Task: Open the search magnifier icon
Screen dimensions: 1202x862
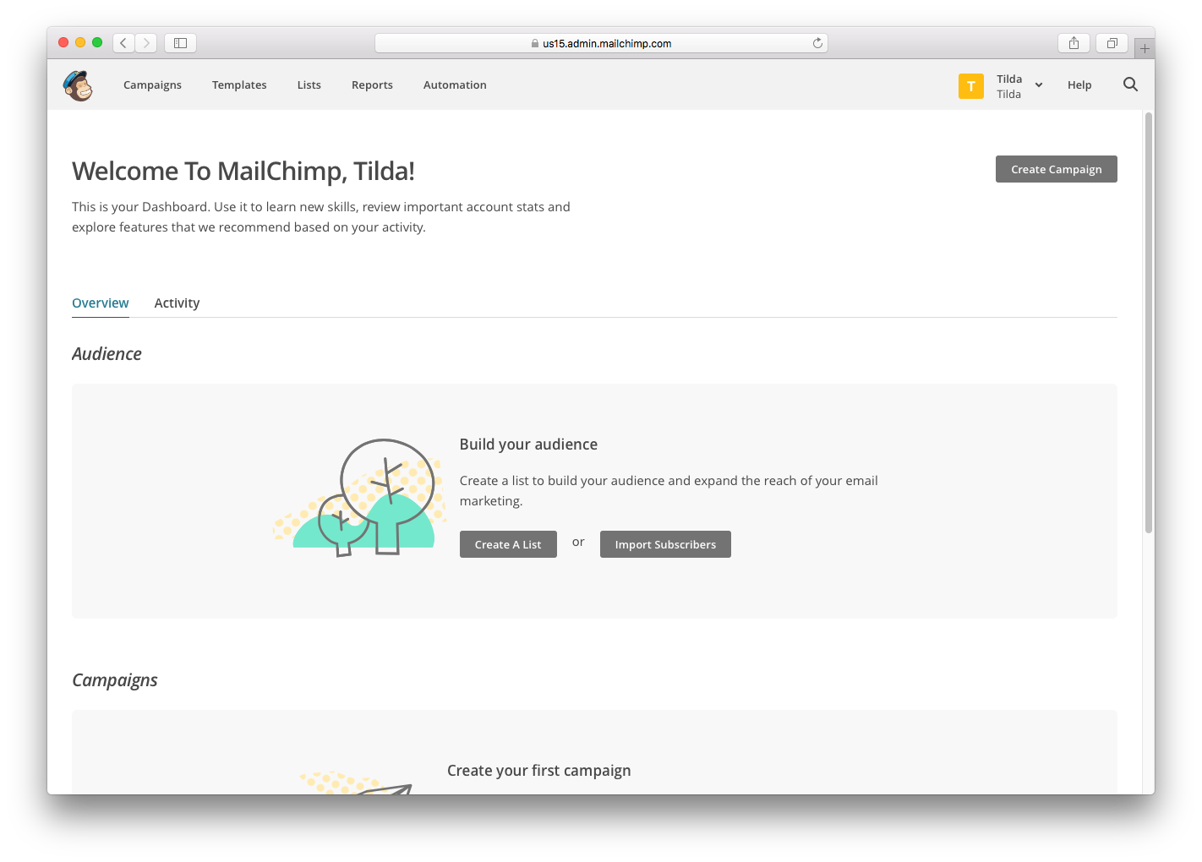Action: [x=1130, y=85]
